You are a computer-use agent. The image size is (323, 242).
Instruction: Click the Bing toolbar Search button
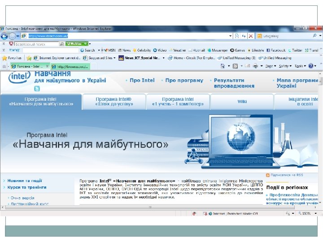pos(88,50)
